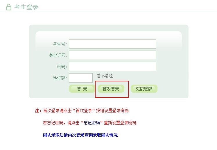Viewport: 217px width, 150px height.
Task: Click the green padlock icon in header
Action: tap(9, 7)
